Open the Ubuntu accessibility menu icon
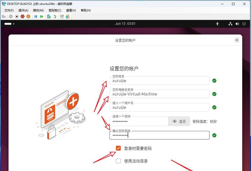 click(217, 24)
